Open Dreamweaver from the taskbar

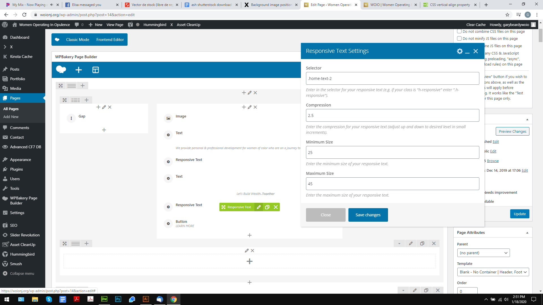pyautogui.click(x=104, y=299)
